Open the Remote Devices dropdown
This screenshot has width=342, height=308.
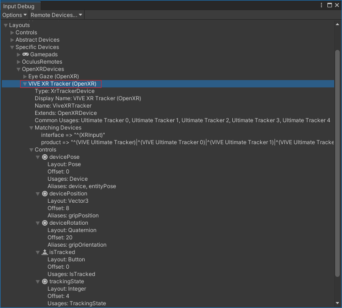click(x=56, y=15)
